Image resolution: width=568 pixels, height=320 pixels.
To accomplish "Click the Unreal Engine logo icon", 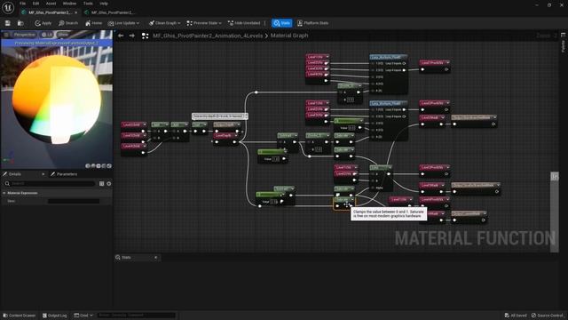I will point(8,8).
